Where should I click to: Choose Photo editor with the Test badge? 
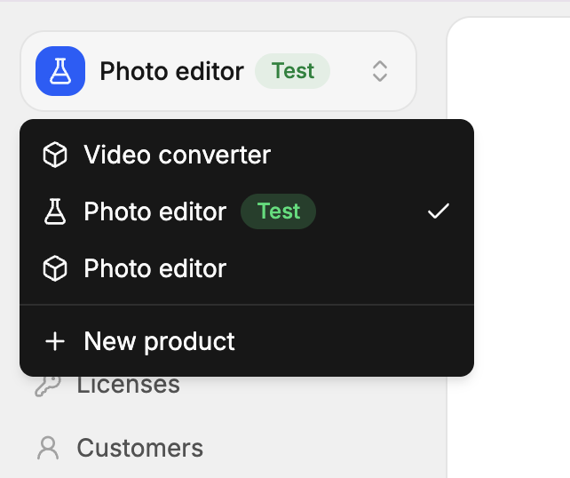click(x=247, y=211)
